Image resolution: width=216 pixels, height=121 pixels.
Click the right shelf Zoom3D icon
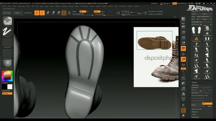[183, 89]
